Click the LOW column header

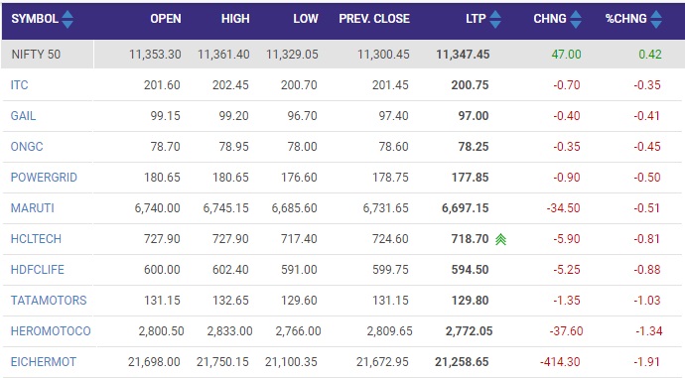pos(306,19)
